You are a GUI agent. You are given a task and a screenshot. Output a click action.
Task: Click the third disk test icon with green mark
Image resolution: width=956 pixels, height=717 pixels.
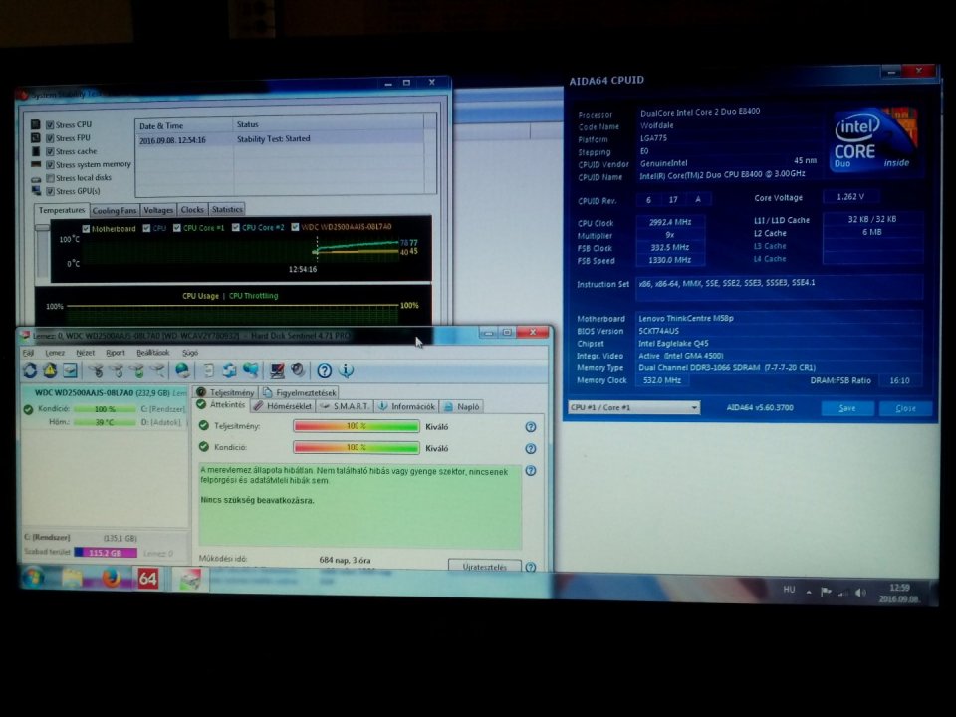point(137,370)
